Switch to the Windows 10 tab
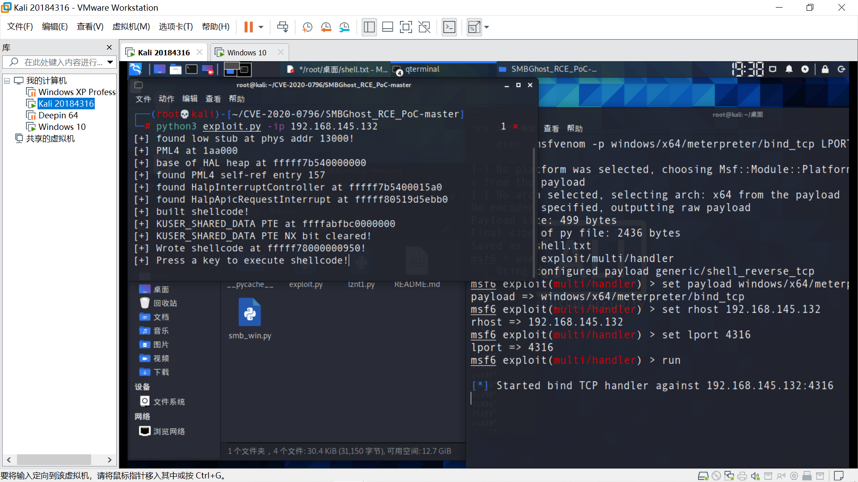 (x=247, y=53)
